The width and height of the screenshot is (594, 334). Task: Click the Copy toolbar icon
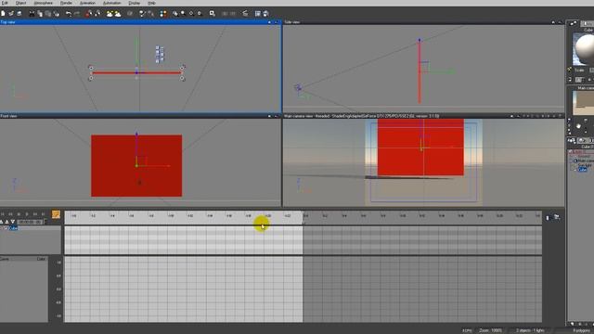coord(40,14)
